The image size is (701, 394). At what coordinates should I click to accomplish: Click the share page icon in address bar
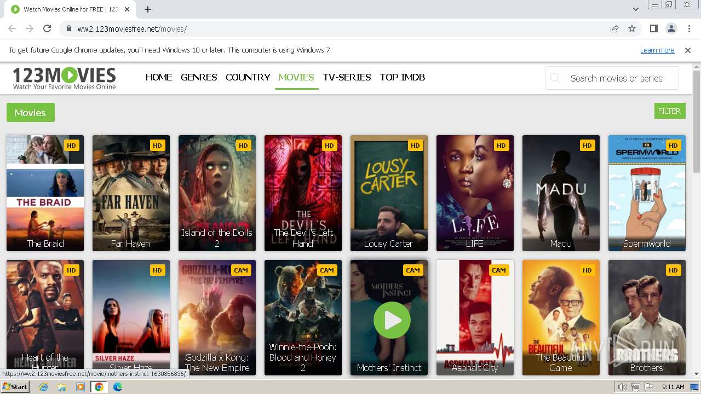coord(614,28)
